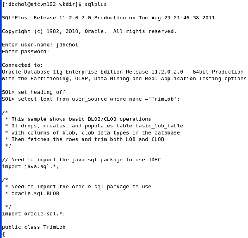Click the 'Need to import the oracle.sql package' comment
The height and width of the screenshot is (238, 248).
79,187
